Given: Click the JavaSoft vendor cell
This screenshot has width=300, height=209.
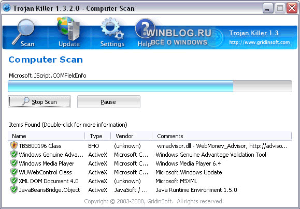Looking at the screenshot, I should pyautogui.click(x=131, y=190).
